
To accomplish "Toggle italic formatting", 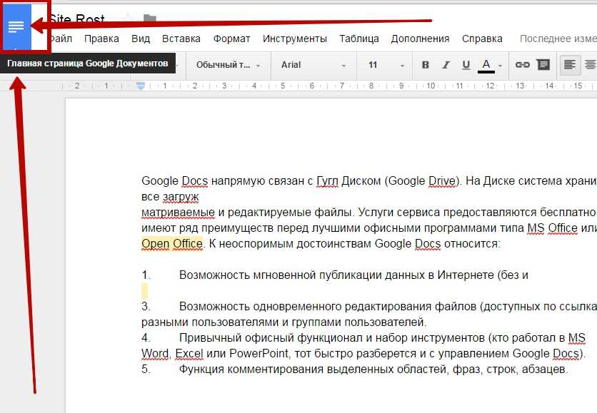I will [x=446, y=65].
